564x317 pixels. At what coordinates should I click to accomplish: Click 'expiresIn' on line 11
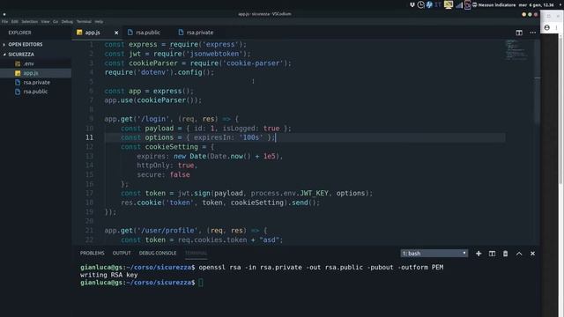pyautogui.click(x=212, y=137)
